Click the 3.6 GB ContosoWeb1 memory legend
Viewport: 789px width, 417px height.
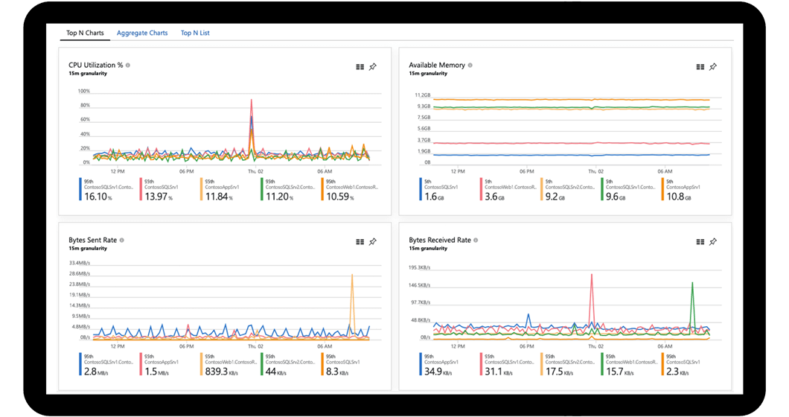point(508,190)
